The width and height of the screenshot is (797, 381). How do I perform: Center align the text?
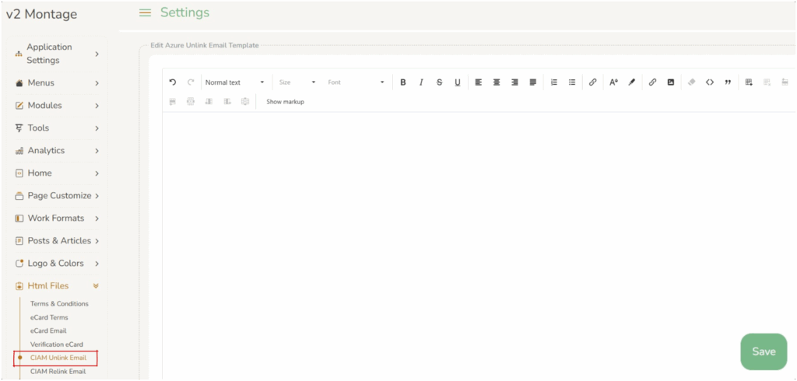point(497,82)
